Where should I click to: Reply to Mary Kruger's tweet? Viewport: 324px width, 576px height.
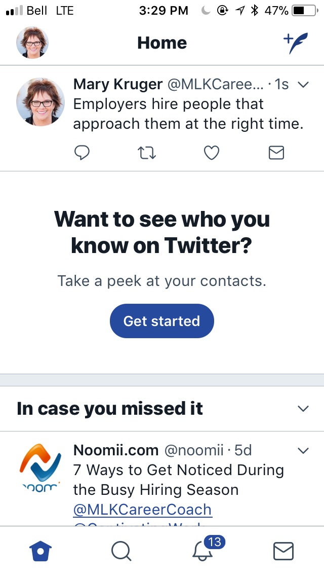coord(82,153)
